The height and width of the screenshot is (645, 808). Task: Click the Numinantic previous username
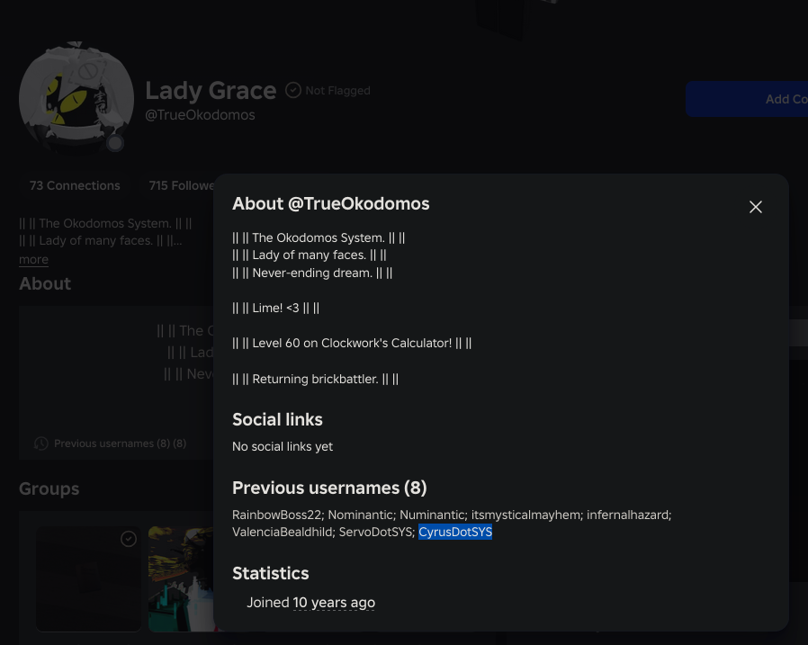click(432, 515)
